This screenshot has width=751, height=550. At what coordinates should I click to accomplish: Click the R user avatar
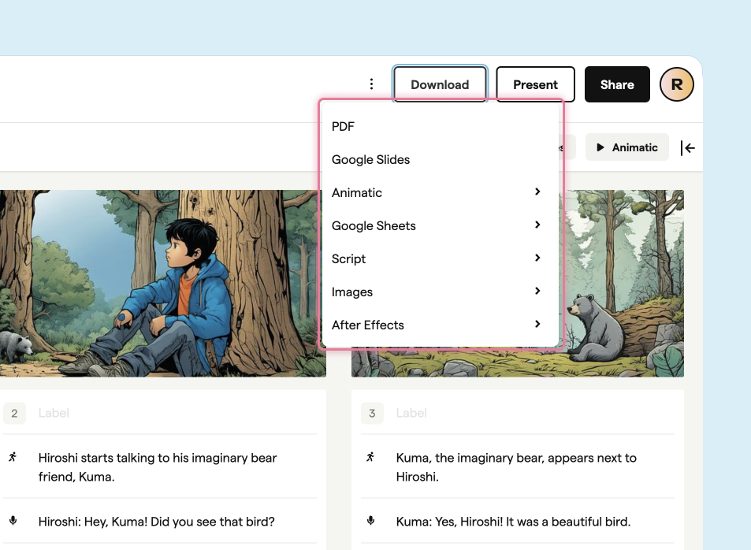pos(676,84)
